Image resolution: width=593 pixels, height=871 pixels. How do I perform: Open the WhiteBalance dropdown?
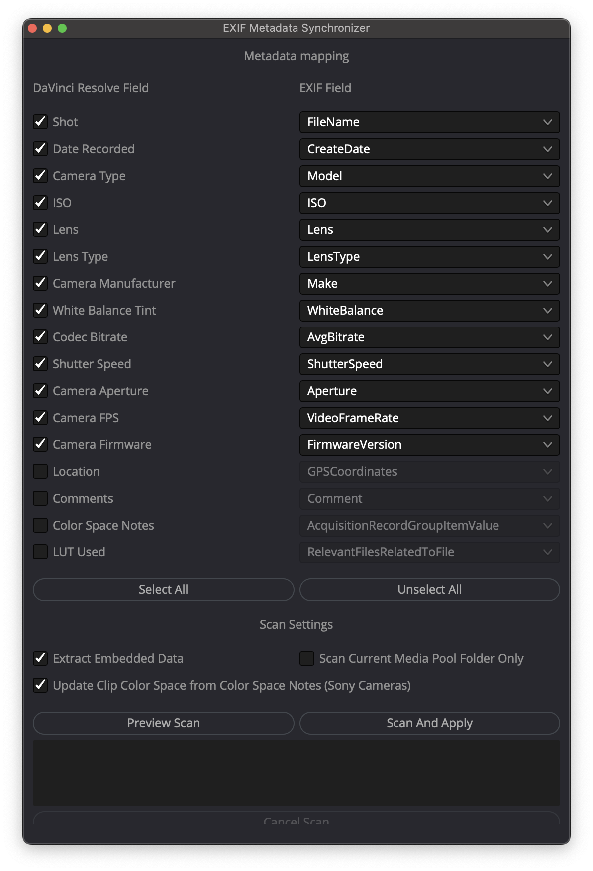coord(430,311)
